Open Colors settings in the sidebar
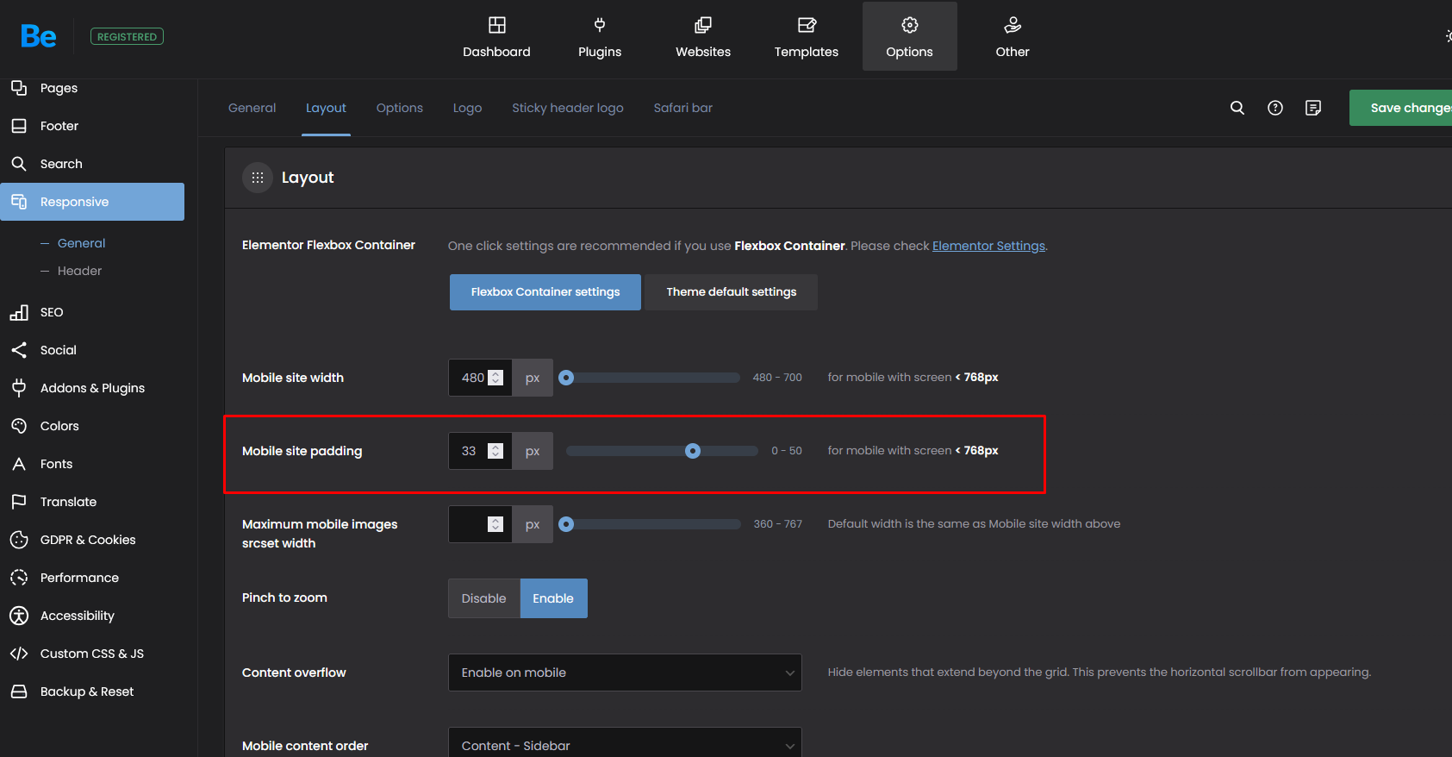Screen dimensions: 1452x757 92,426
